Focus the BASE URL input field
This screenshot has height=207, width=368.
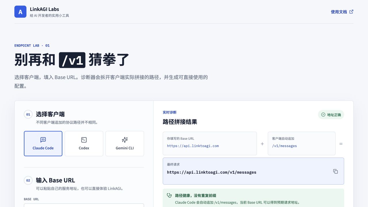point(84,205)
